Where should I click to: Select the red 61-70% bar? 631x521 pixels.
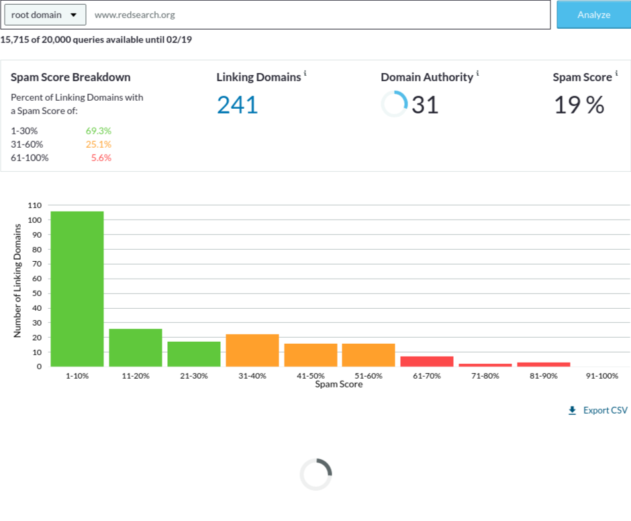427,361
